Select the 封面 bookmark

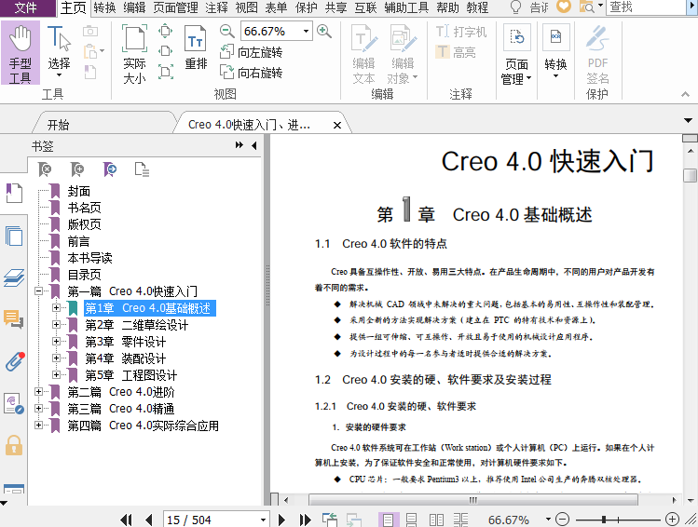[79, 191]
